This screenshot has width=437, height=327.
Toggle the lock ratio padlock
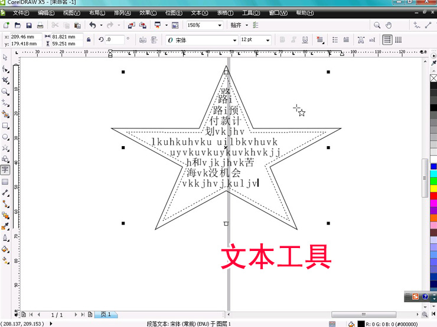(89, 40)
